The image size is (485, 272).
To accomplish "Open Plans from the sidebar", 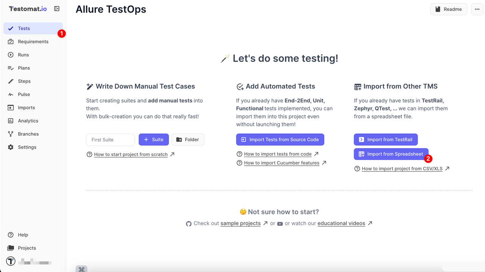I will tap(24, 68).
